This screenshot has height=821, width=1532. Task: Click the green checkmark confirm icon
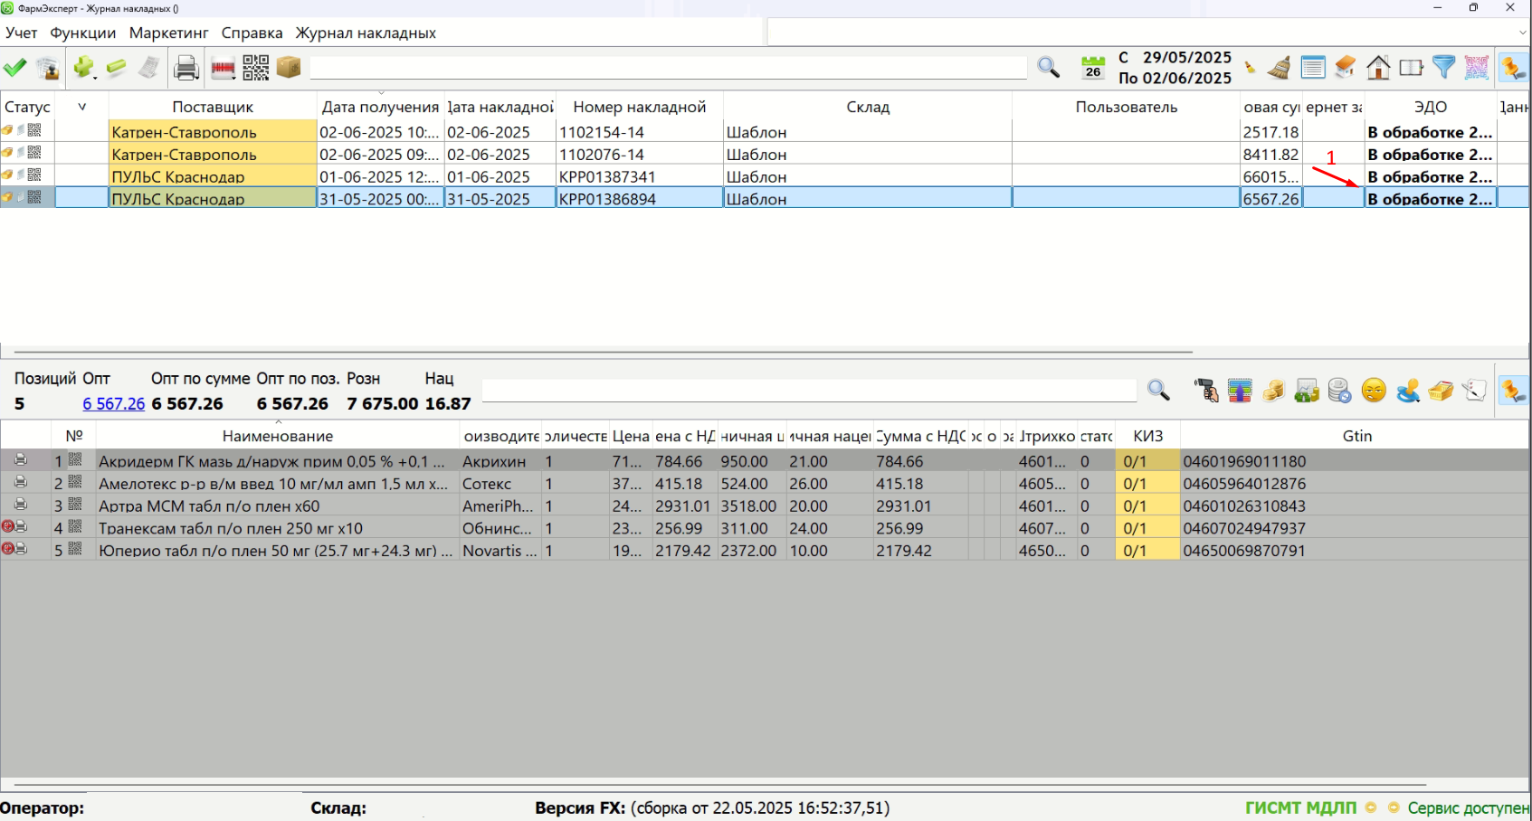coord(15,68)
